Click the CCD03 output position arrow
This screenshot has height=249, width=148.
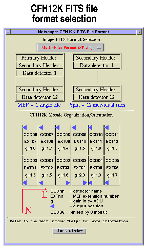click(85, 183)
